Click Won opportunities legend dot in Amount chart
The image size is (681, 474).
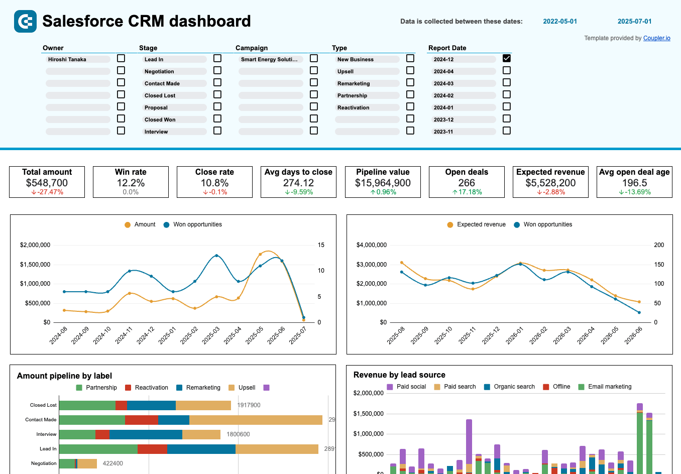[x=166, y=225]
